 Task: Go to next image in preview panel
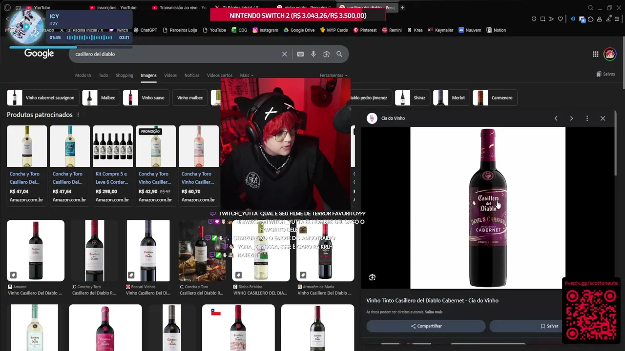click(571, 118)
